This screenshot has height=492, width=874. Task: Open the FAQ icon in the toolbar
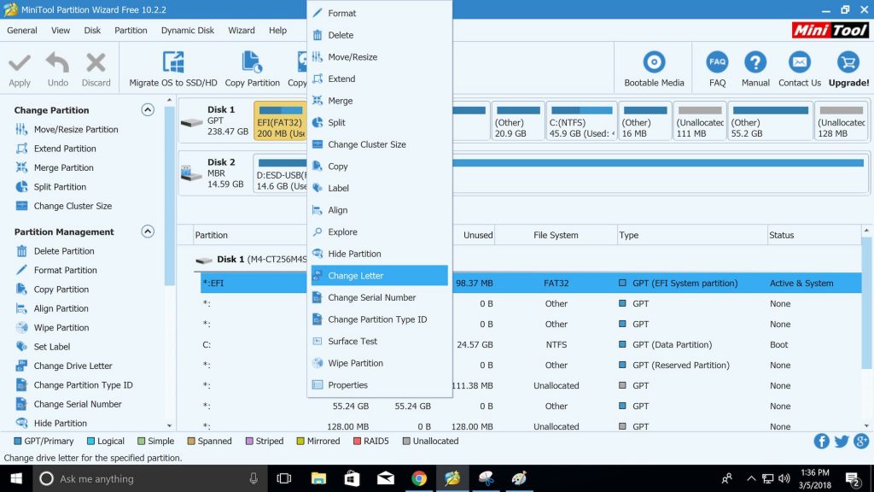point(717,61)
